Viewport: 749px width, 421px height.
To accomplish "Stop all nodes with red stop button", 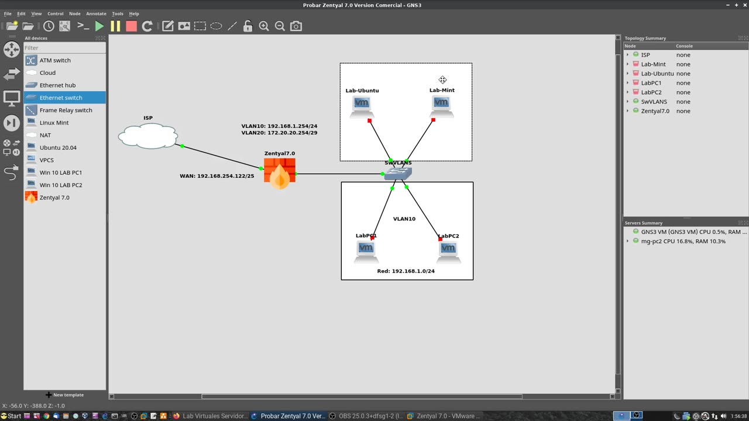I will coord(131,26).
